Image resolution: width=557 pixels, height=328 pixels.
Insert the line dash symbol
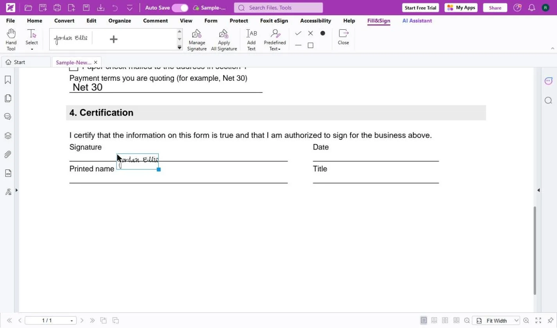(x=298, y=45)
